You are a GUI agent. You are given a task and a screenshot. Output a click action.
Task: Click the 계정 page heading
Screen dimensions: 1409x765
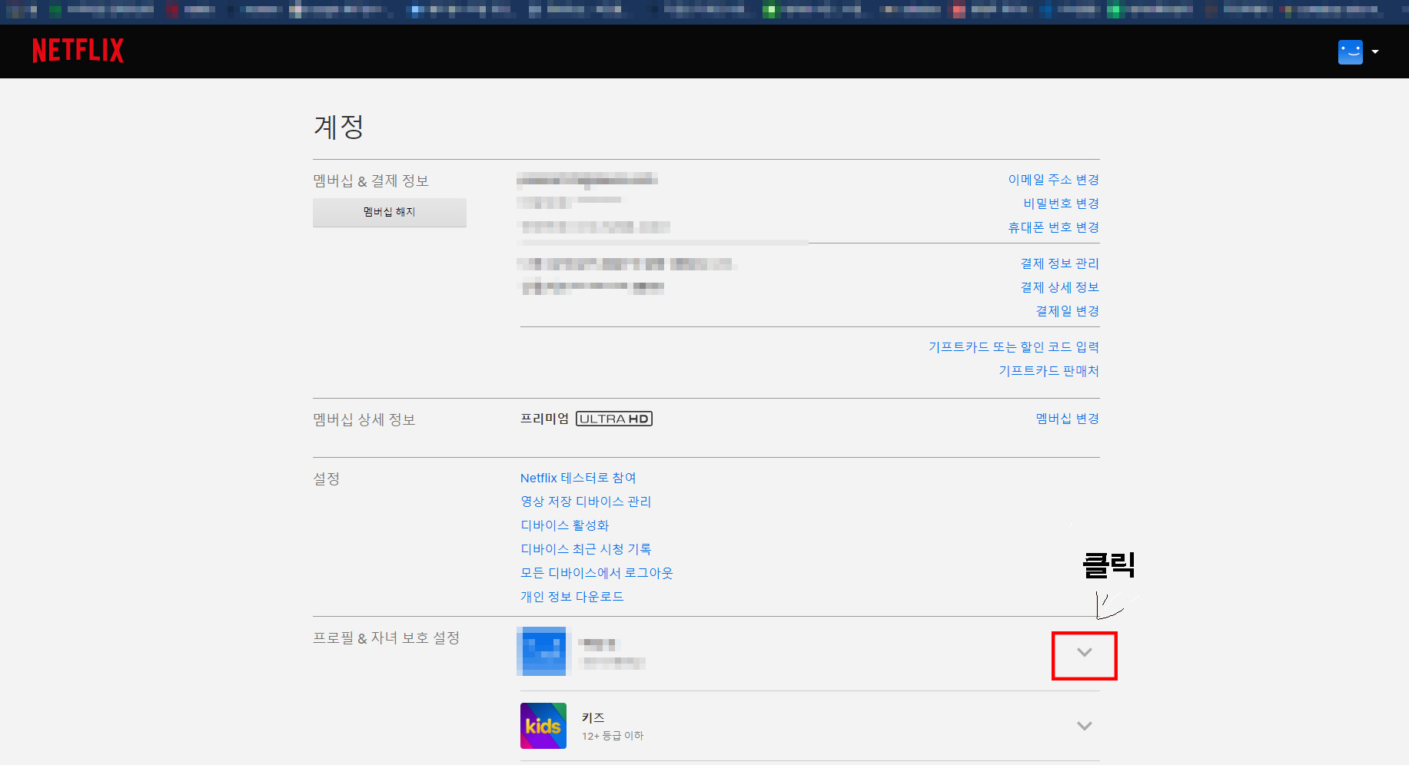[338, 127]
